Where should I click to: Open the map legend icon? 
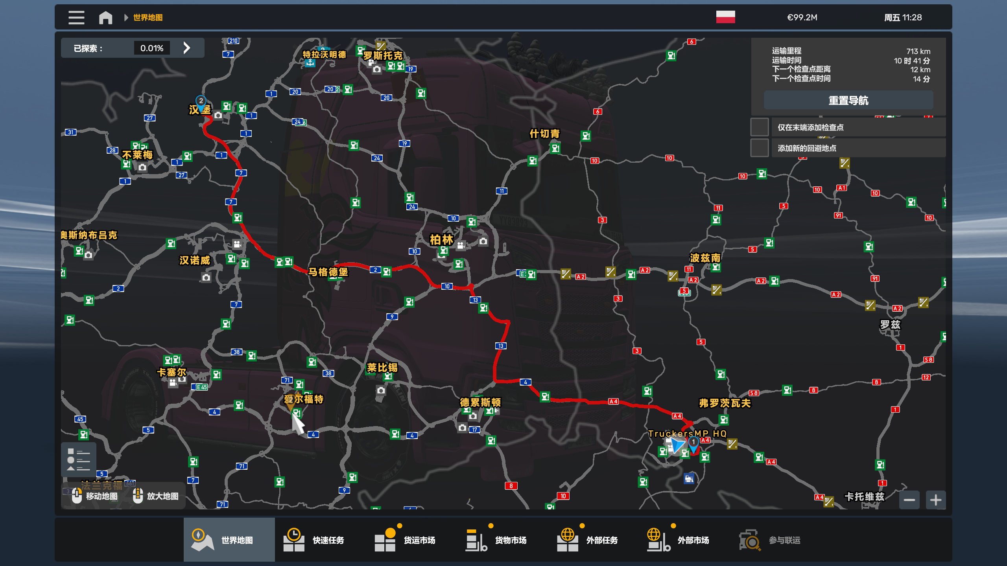(79, 459)
